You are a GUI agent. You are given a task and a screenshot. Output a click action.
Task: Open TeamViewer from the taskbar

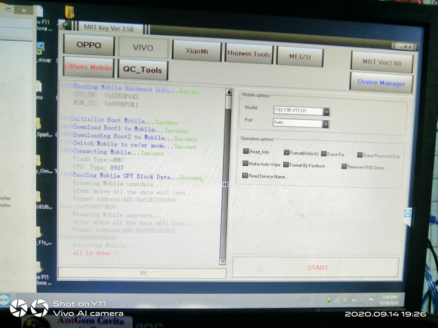[5, 301]
